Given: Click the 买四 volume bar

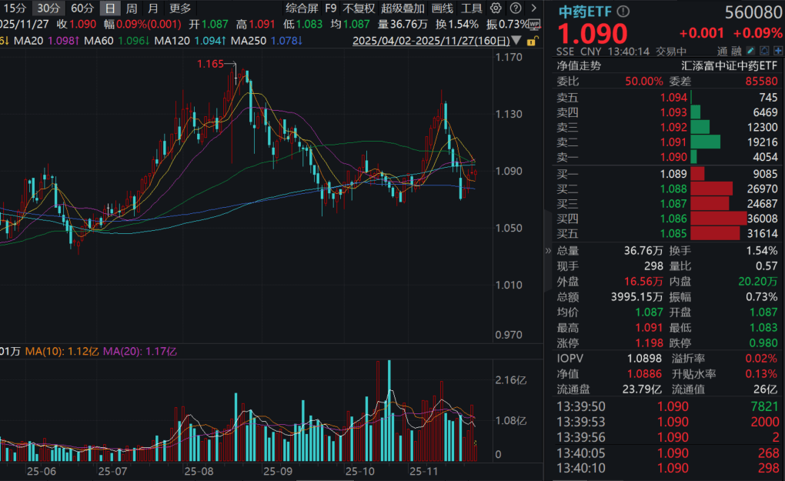Looking at the screenshot, I should point(719,219).
